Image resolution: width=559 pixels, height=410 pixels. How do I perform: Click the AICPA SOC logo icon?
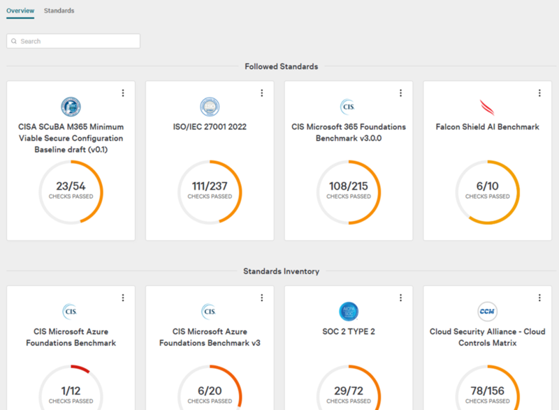[349, 312]
